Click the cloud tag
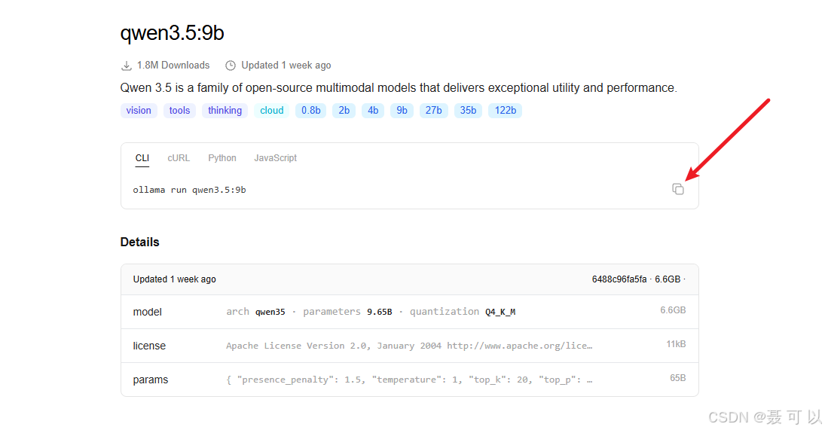Image resolution: width=825 pixels, height=430 pixels. [271, 111]
